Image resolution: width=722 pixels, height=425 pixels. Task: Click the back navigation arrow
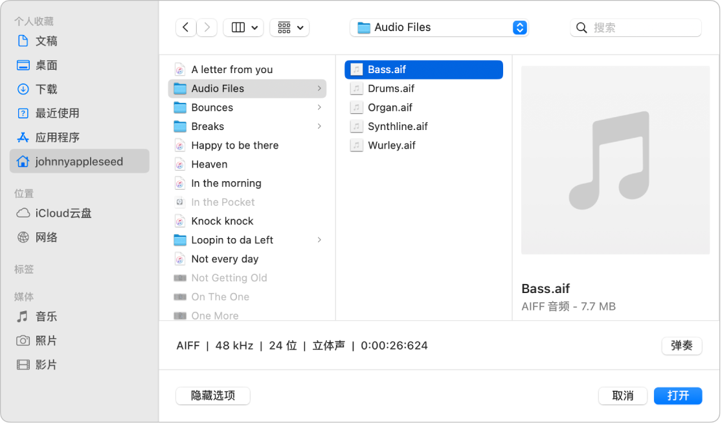click(x=186, y=27)
